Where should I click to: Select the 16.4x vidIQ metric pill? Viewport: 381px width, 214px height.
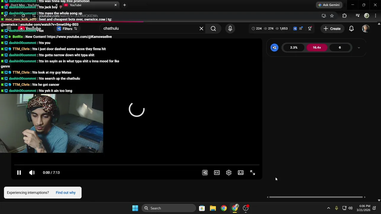pyautogui.click(x=317, y=48)
